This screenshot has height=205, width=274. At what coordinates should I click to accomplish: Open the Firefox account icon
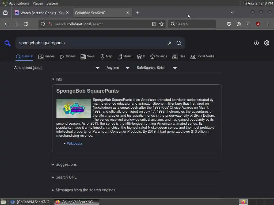[239, 24]
